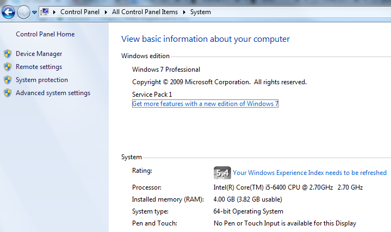Click the Back navigation arrow button

pyautogui.click(x=8, y=12)
